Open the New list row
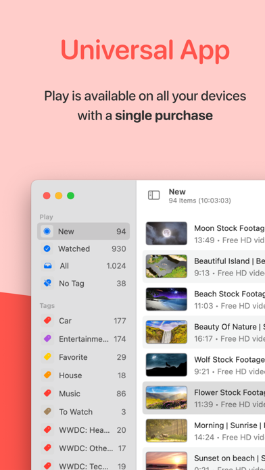The height and width of the screenshot is (470, 265). [83, 232]
